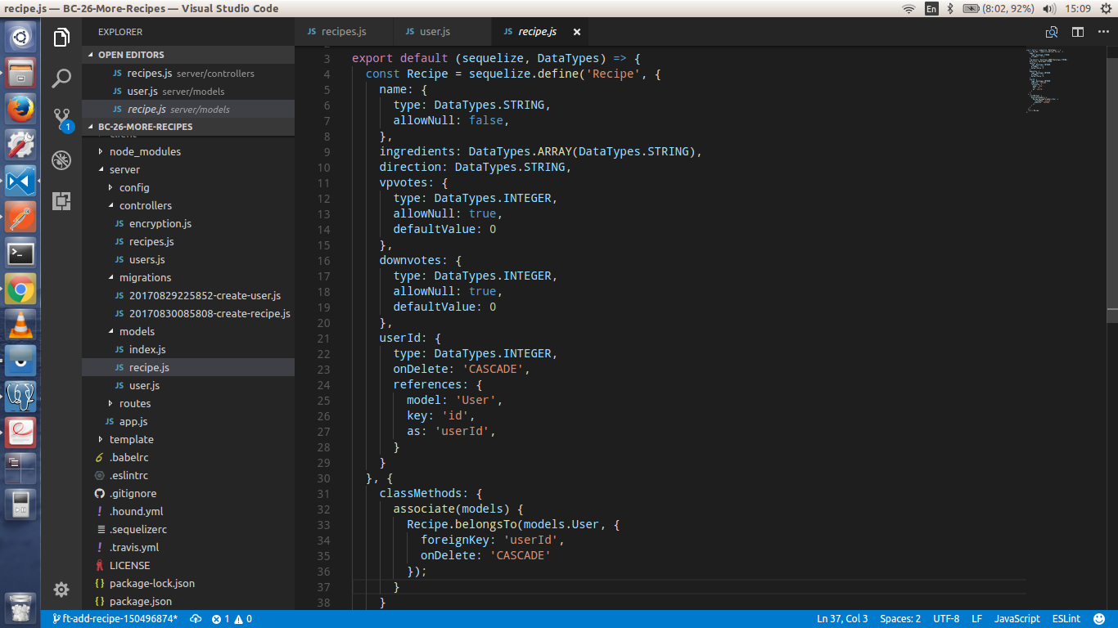Open Source Control view with badge
Viewport: 1118px width, 628px height.
click(x=61, y=119)
